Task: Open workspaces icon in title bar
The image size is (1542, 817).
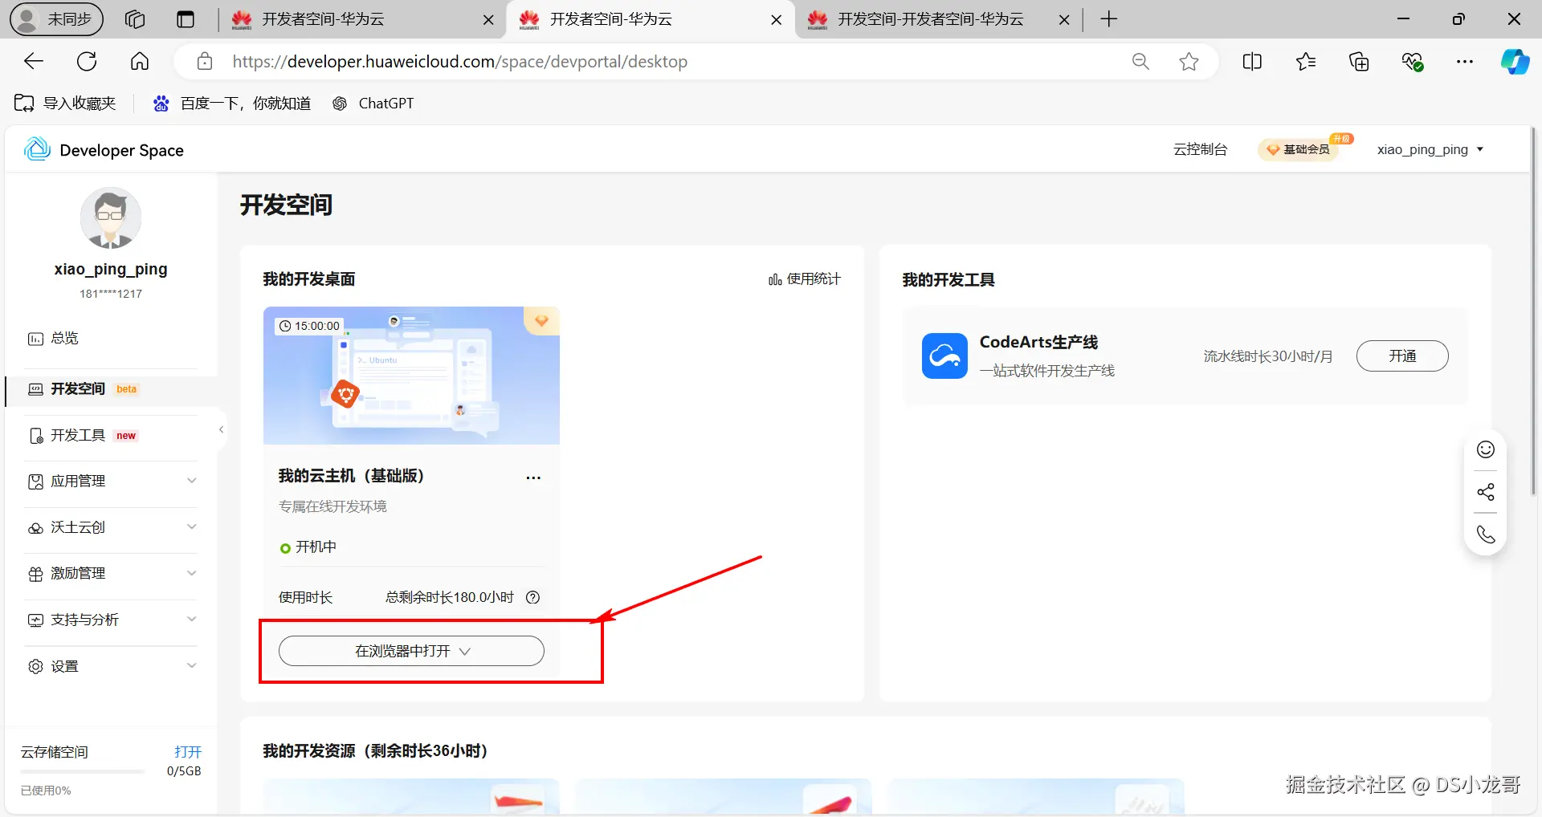Action: (135, 19)
